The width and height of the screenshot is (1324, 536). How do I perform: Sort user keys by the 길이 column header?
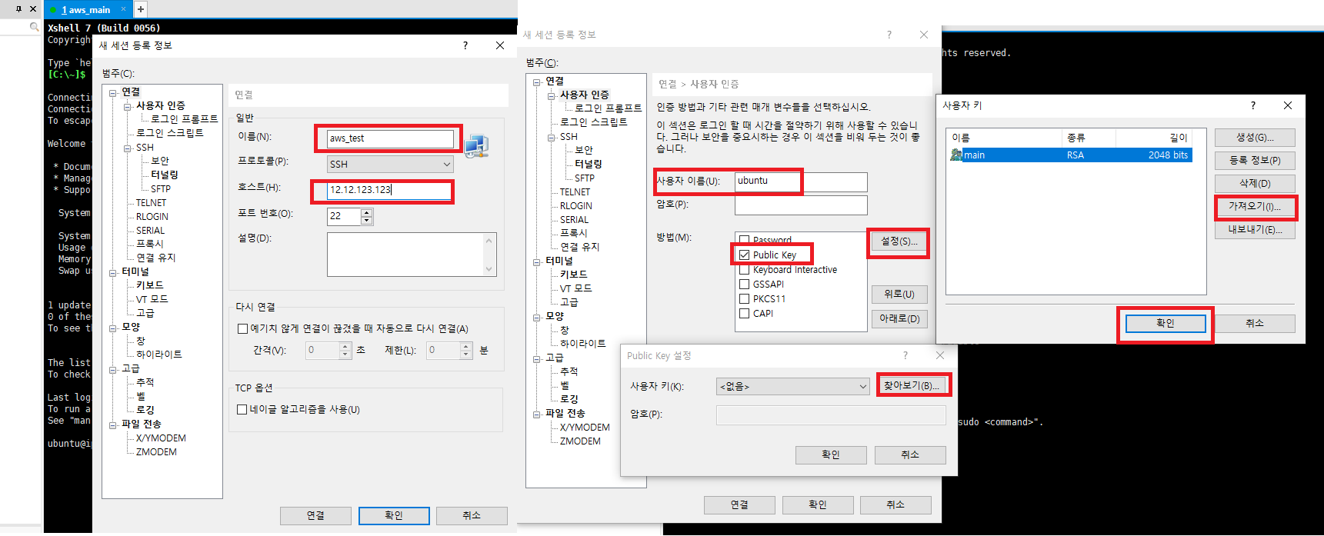click(x=1153, y=138)
